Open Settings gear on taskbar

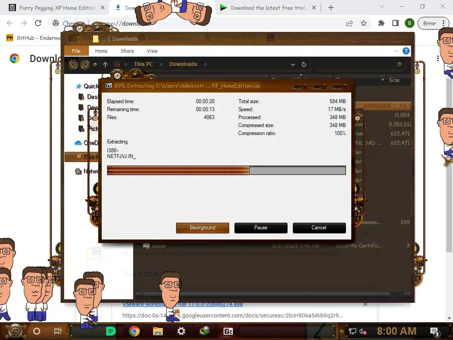point(181,331)
